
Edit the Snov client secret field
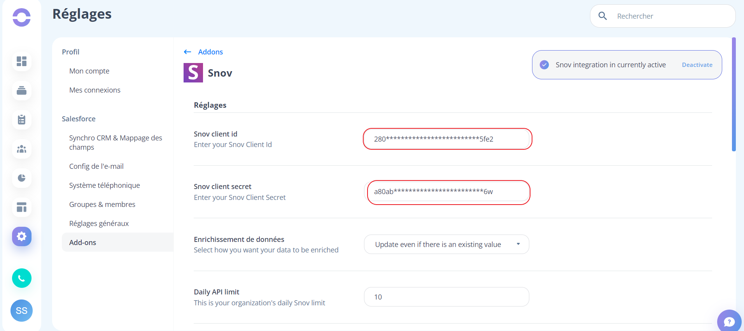click(446, 192)
